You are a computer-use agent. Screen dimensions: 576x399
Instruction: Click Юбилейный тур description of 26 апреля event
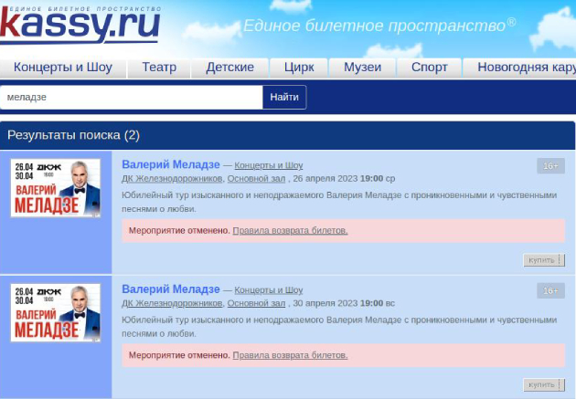pos(339,202)
